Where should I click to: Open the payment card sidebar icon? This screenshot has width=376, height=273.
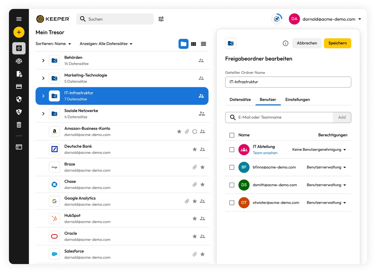[x=19, y=86]
